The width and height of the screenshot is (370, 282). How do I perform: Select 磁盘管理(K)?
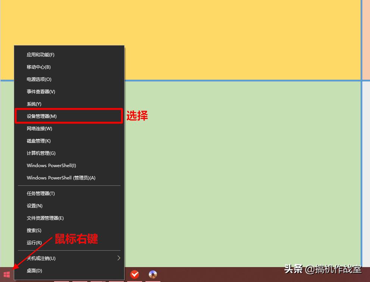[x=39, y=141]
